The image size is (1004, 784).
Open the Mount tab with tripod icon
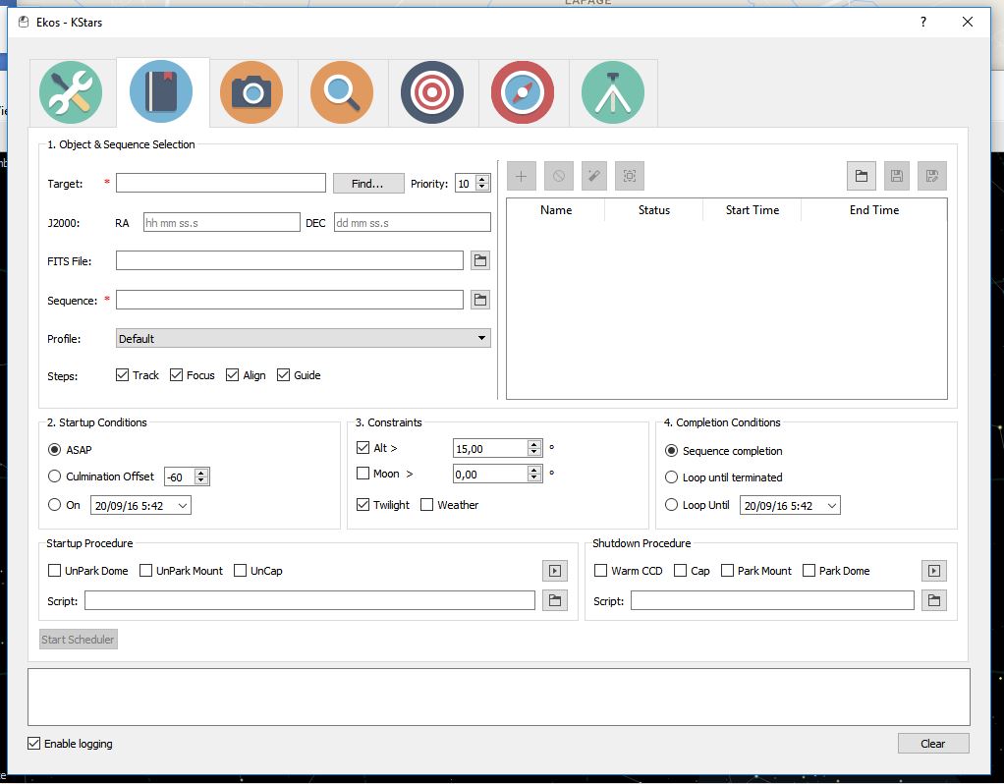(613, 92)
